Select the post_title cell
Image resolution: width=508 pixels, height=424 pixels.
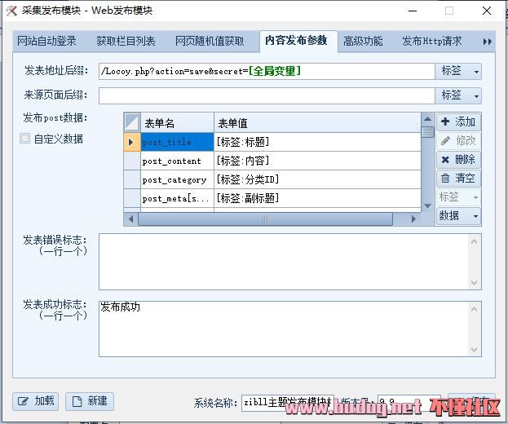(x=177, y=142)
